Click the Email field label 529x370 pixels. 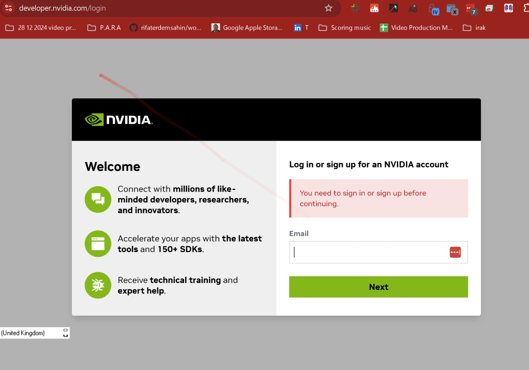(299, 233)
